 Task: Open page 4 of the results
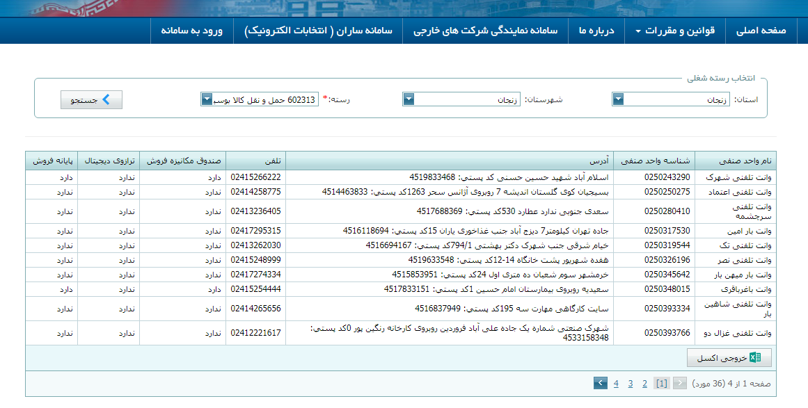(615, 383)
